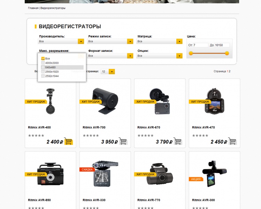The width and height of the screenshot is (261, 209).
Task: Check the Все resolution option
Action: pyautogui.click(x=43, y=59)
